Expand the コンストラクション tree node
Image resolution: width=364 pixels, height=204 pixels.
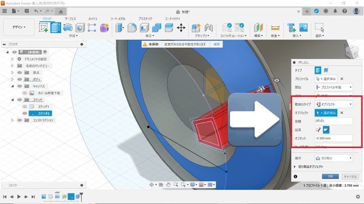[x=12, y=120]
